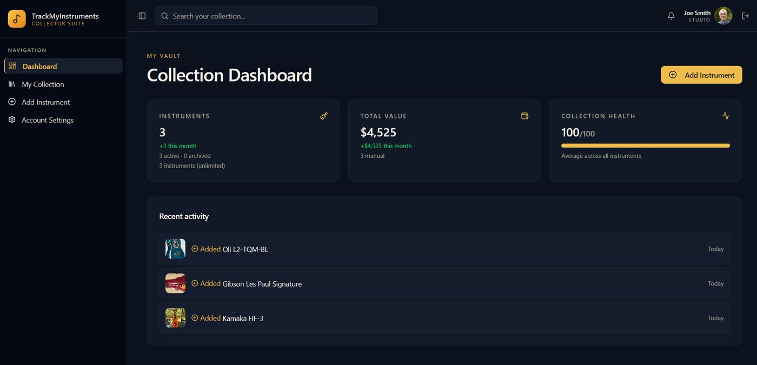This screenshot has width=757, height=365.
Task: Click Today label on Kamaka HF-3 row
Action: coord(716,318)
